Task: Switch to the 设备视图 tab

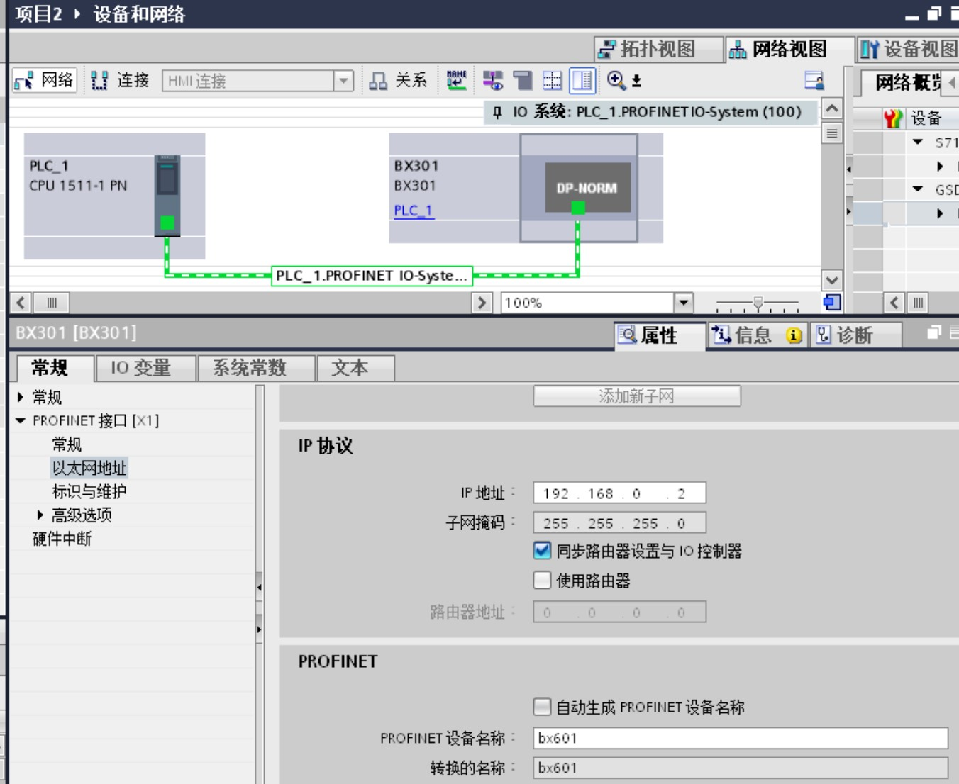Action: click(908, 50)
